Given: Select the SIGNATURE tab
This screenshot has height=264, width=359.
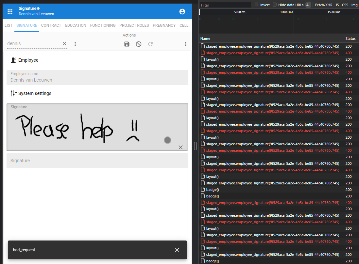Looking at the screenshot, I should tap(27, 25).
